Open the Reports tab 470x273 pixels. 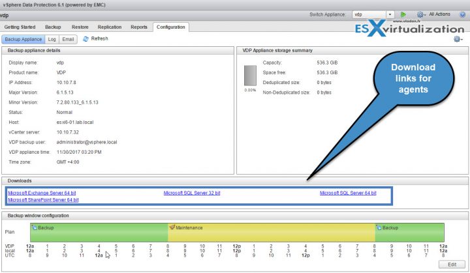click(139, 27)
